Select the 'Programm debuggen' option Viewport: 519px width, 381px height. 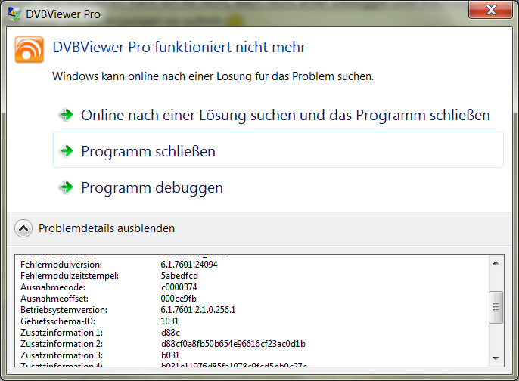[152, 187]
